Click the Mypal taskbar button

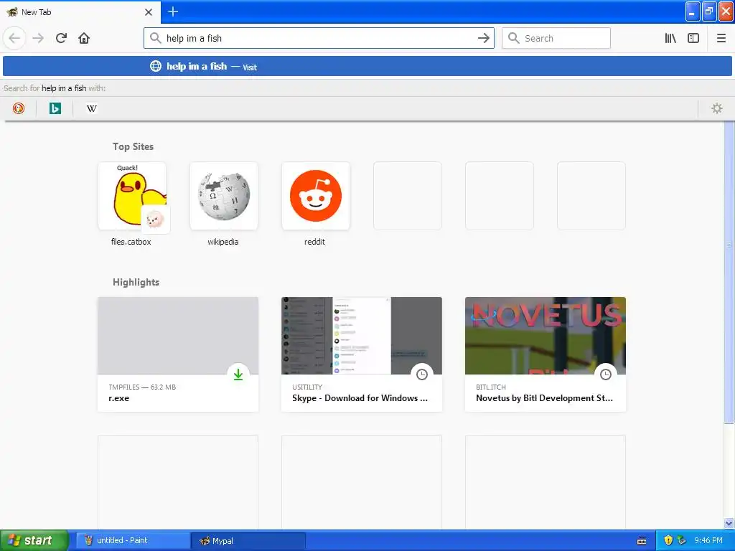coord(248,541)
